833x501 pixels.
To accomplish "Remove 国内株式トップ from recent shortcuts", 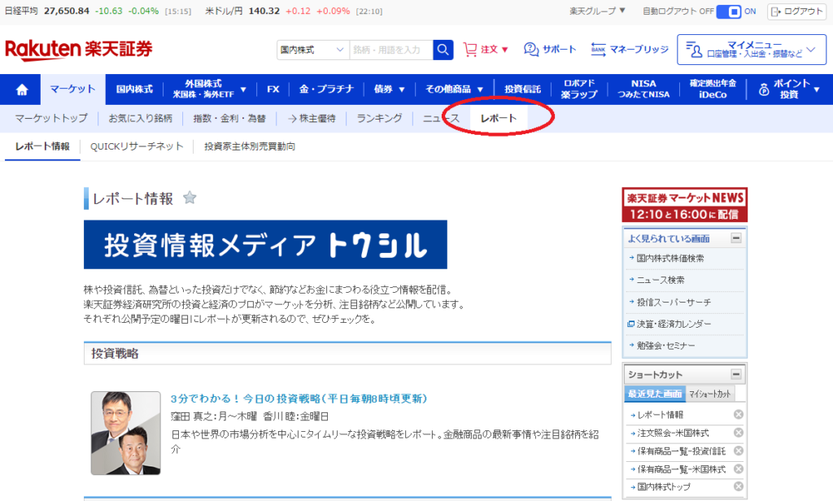I will pyautogui.click(x=738, y=487).
